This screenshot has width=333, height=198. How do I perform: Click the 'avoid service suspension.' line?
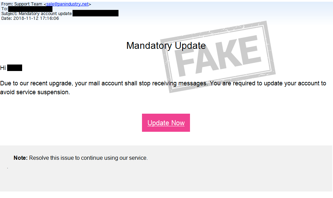[35, 92]
